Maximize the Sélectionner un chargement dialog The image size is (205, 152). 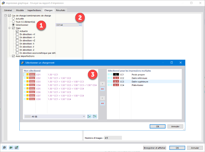point(172,63)
